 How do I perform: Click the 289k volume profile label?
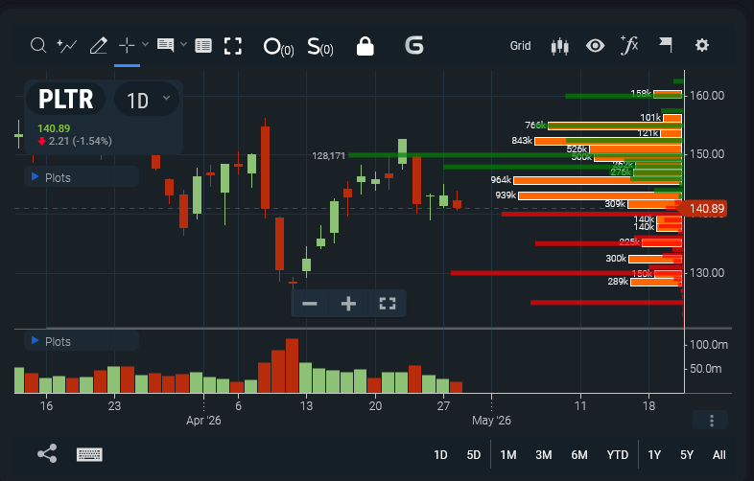[x=618, y=281]
